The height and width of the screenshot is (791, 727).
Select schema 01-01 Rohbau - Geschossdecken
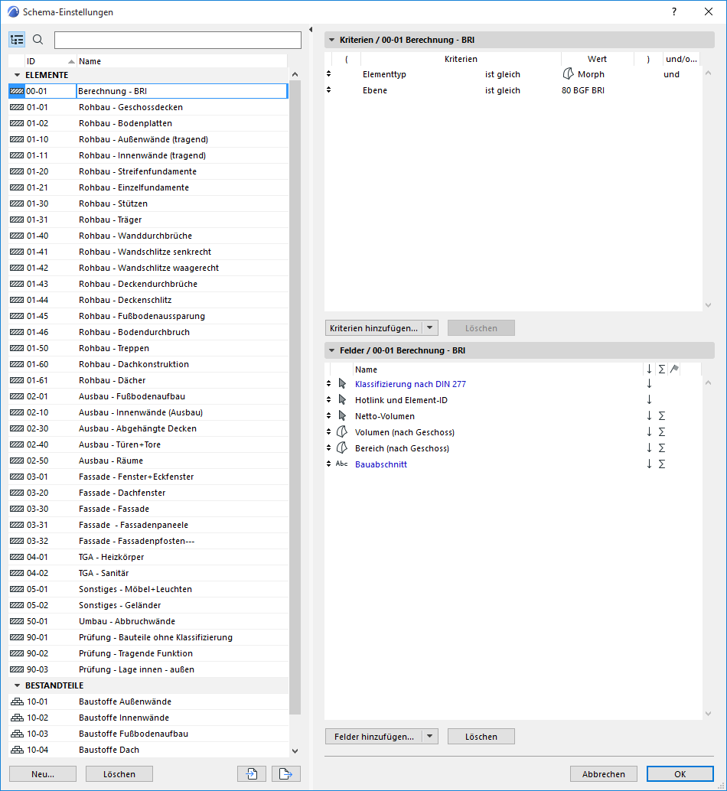pos(148,107)
